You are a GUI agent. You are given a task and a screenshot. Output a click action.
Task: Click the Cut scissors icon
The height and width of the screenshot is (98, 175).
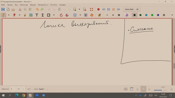tap(20, 9)
